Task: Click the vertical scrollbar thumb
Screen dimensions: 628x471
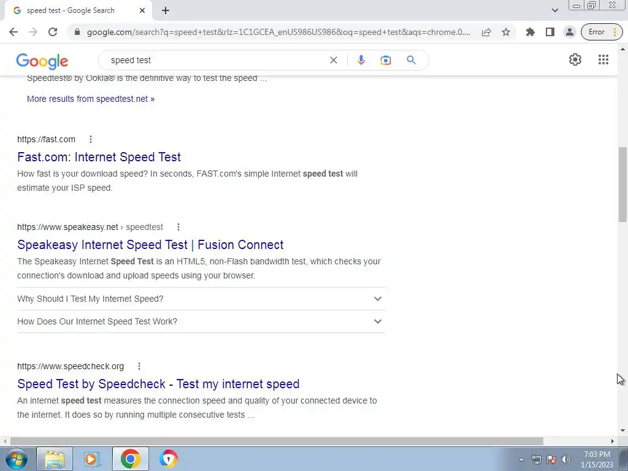Action: click(622, 184)
